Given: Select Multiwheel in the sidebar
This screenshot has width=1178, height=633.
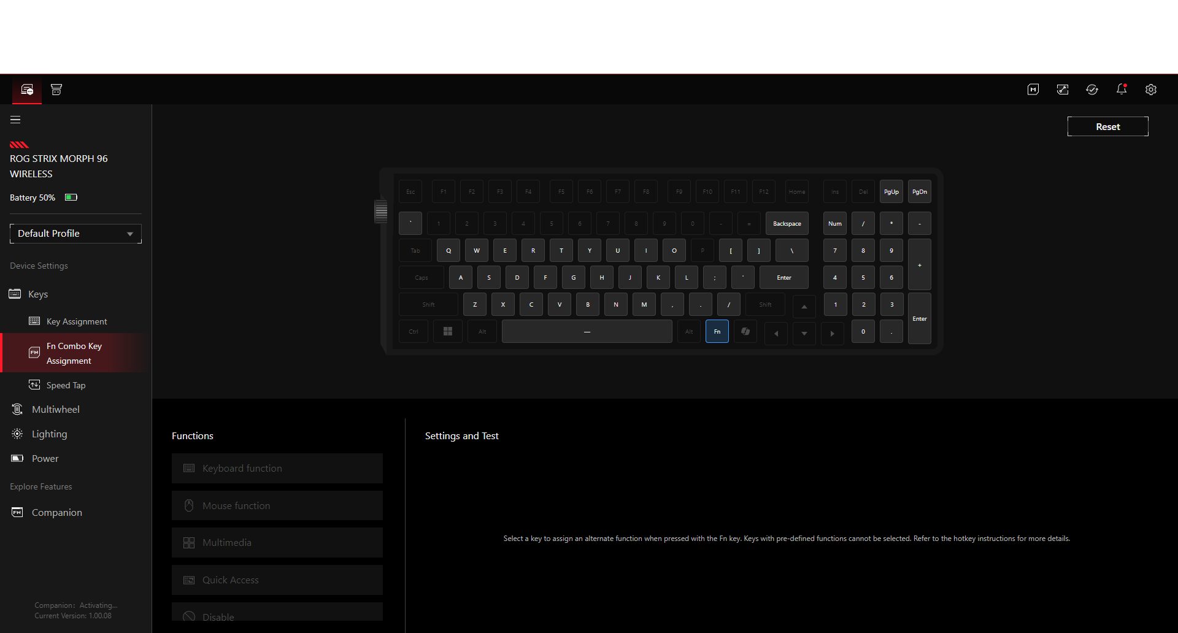Looking at the screenshot, I should (x=55, y=409).
